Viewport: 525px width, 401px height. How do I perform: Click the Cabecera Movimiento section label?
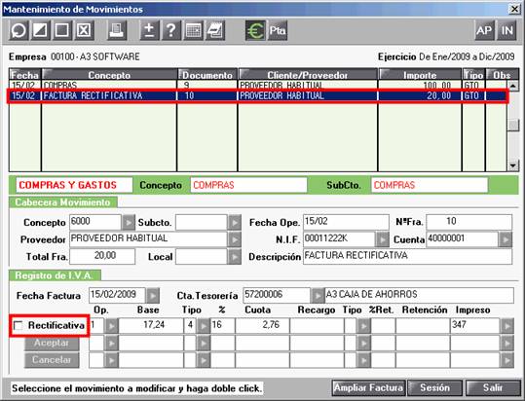click(63, 202)
